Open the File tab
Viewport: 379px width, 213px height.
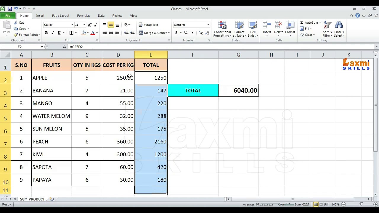[x=8, y=16]
